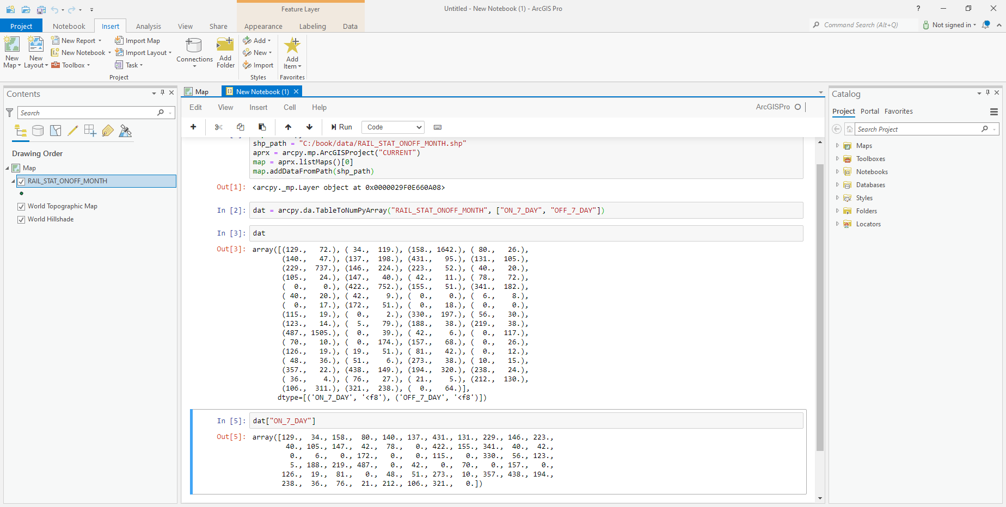This screenshot has height=507, width=1006.
Task: Open the Code cell type dropdown
Action: coord(392,127)
